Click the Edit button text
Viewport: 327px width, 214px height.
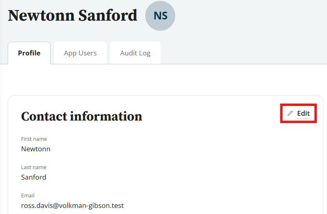tap(303, 113)
